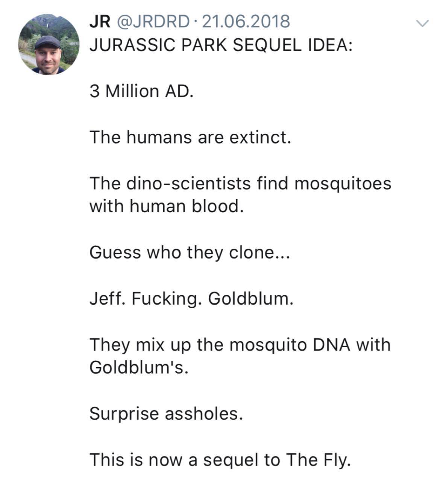Viewport: 446px width, 481px height.
Task: Open the tweet options chevron
Action: tap(422, 24)
